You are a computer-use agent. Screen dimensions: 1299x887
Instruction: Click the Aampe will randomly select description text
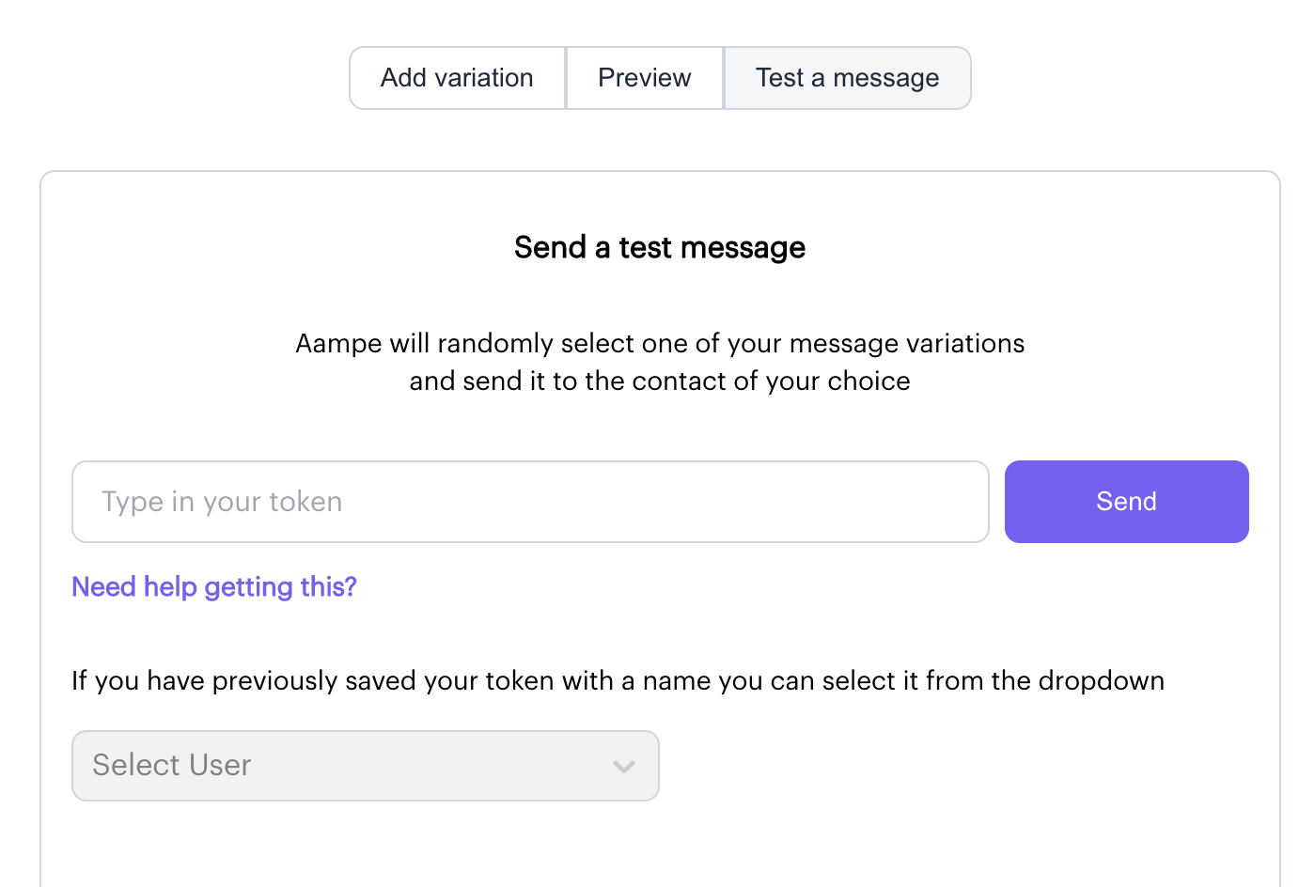coord(660,344)
